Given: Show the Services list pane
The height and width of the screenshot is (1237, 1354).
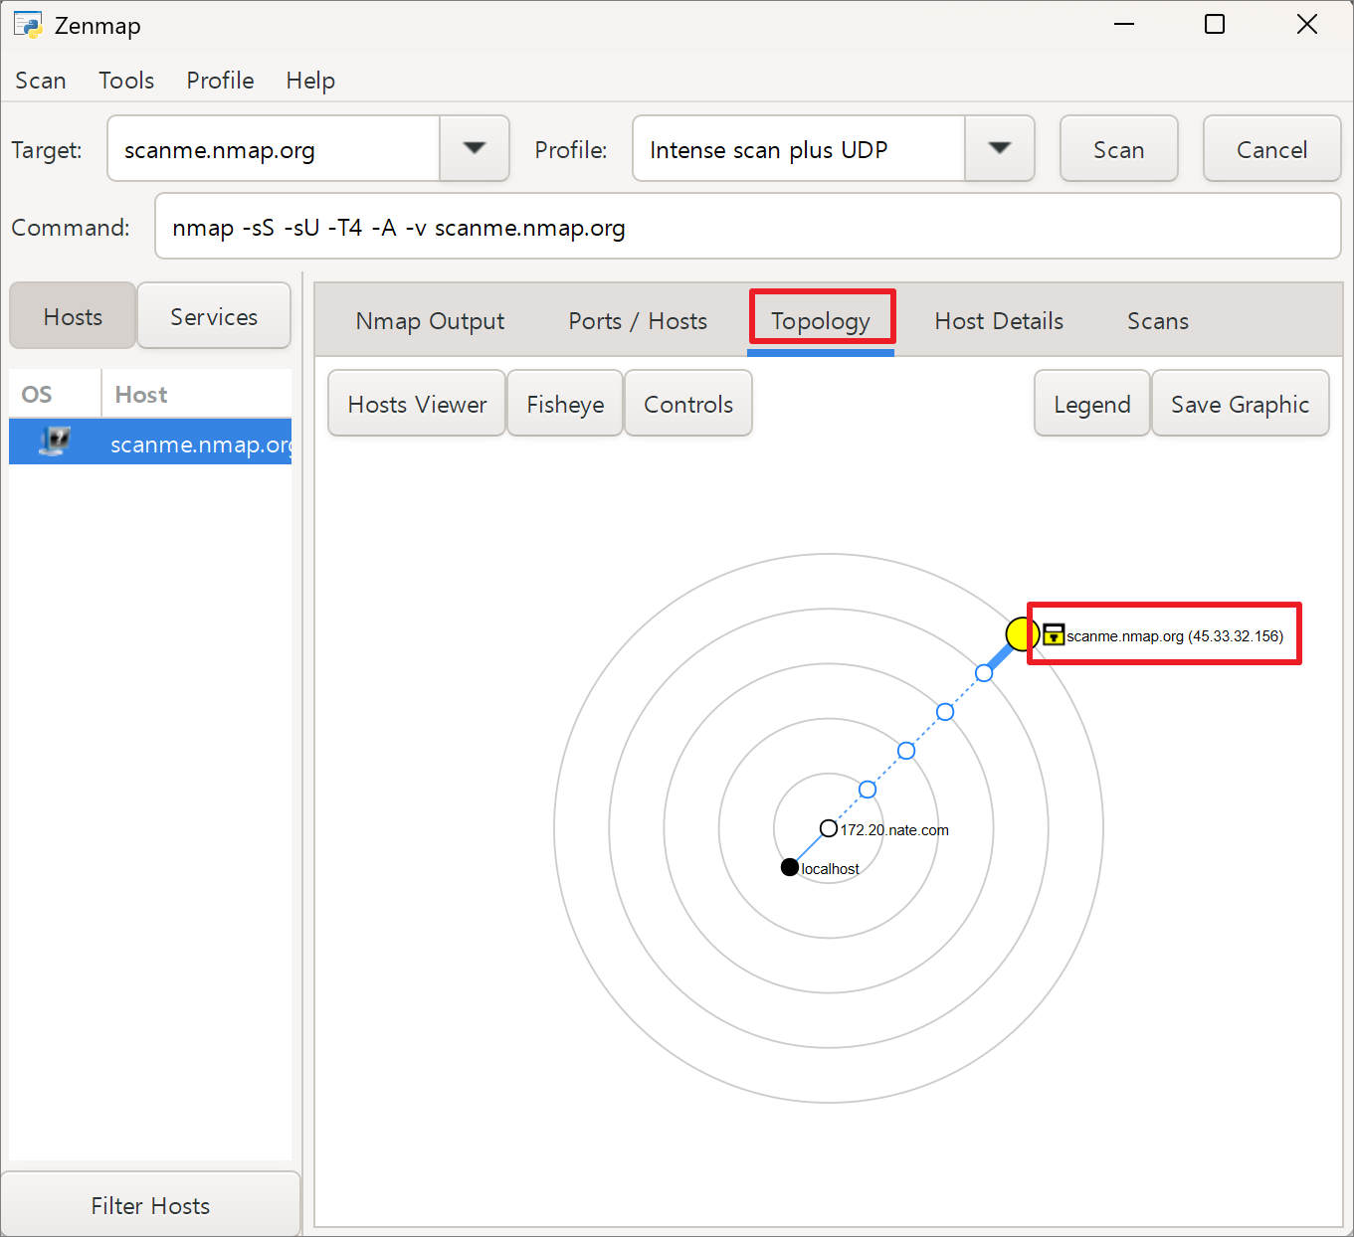Looking at the screenshot, I should tap(214, 316).
